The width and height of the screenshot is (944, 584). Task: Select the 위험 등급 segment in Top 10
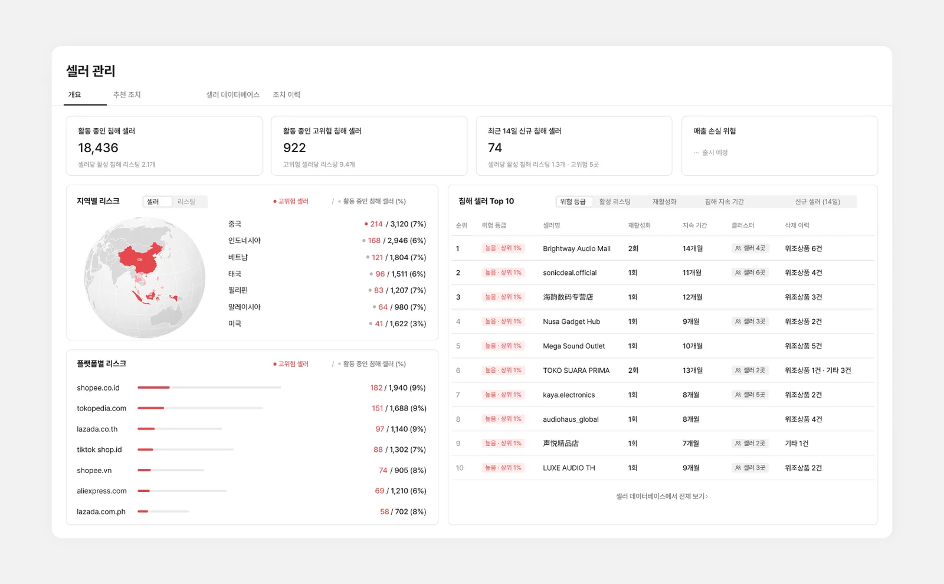573,202
